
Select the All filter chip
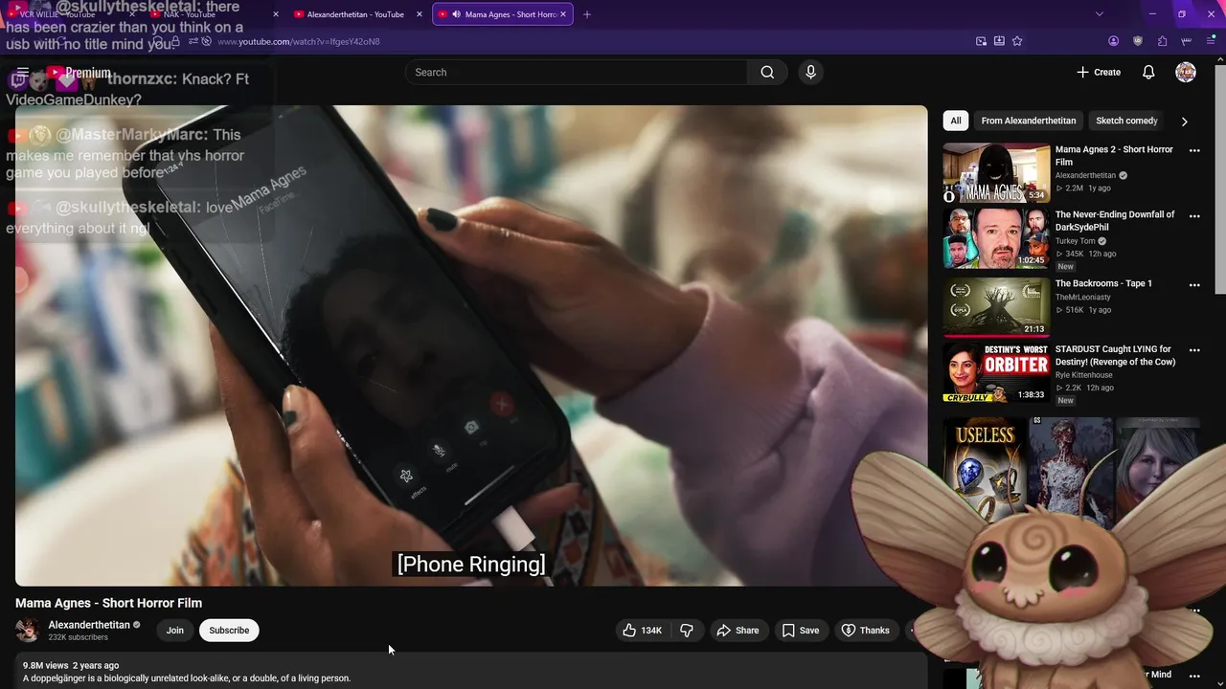point(955,121)
